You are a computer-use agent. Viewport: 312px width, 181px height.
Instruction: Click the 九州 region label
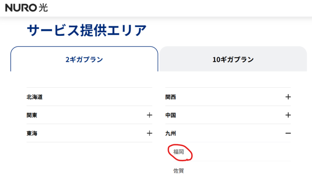pyautogui.click(x=171, y=133)
